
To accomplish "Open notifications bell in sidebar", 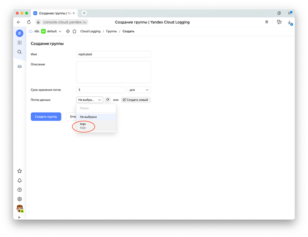I will [x=19, y=180].
